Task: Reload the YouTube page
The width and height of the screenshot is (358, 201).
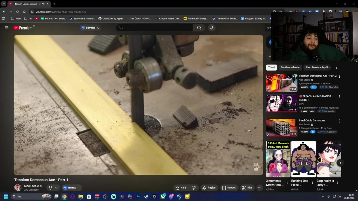Action: point(17,12)
